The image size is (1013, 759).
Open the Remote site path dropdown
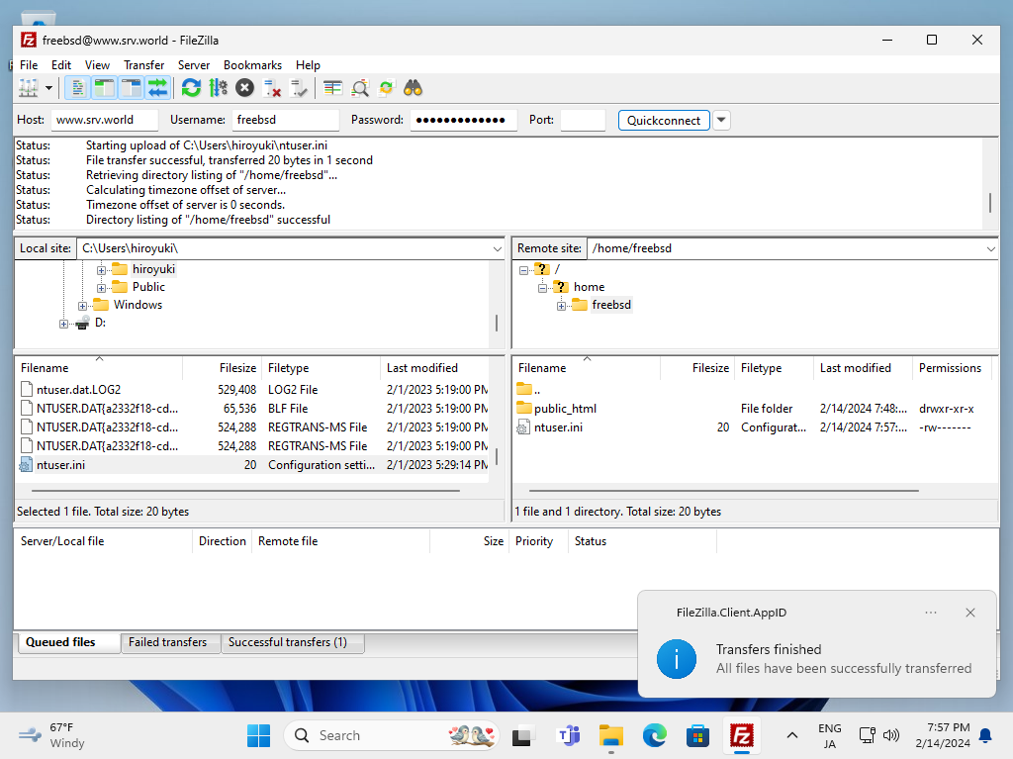point(990,249)
